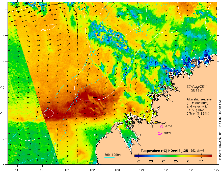Click the color bar tick label '26'
222x172 pixels.
pos(188,161)
